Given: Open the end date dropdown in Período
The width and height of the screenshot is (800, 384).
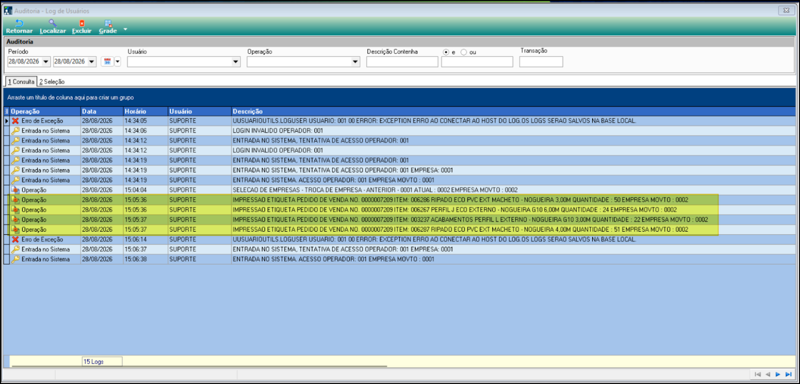Looking at the screenshot, I should pos(92,62).
